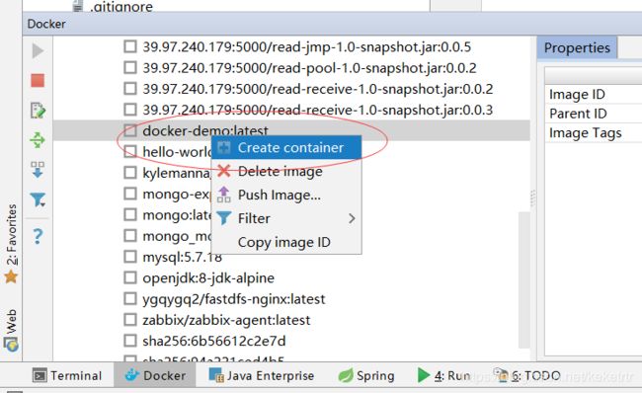Select the ygqygq2/fastdfs-nginx:latest image row
The height and width of the screenshot is (393, 642).
(291, 299)
